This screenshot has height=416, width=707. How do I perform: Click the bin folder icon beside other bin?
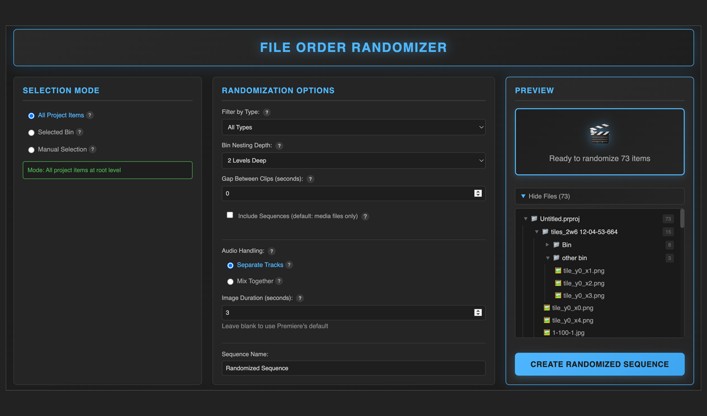click(x=557, y=257)
